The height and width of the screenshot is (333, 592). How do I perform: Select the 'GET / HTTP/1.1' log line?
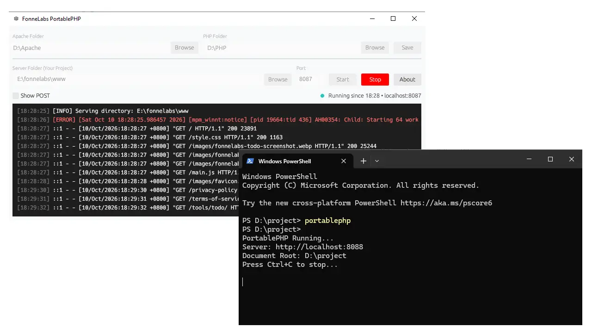(x=137, y=129)
